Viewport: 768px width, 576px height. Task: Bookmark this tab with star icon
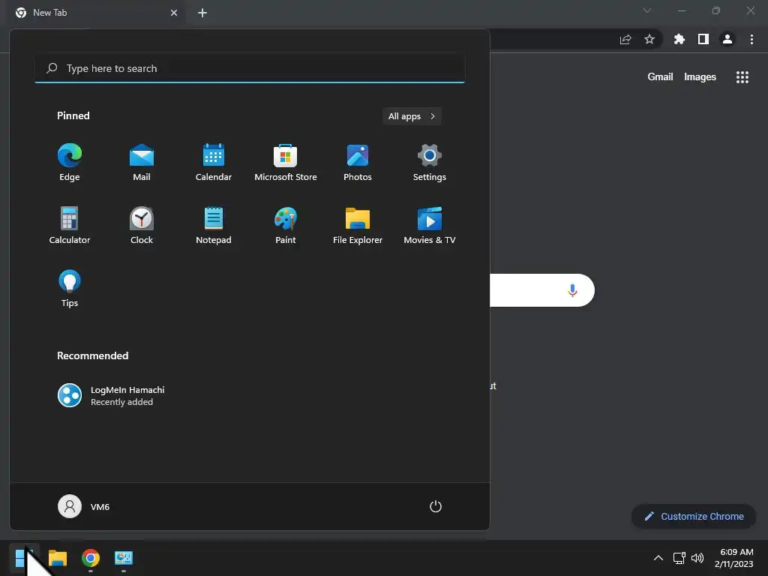pyautogui.click(x=649, y=39)
